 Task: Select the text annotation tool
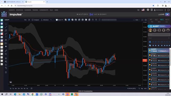coord(6,37)
